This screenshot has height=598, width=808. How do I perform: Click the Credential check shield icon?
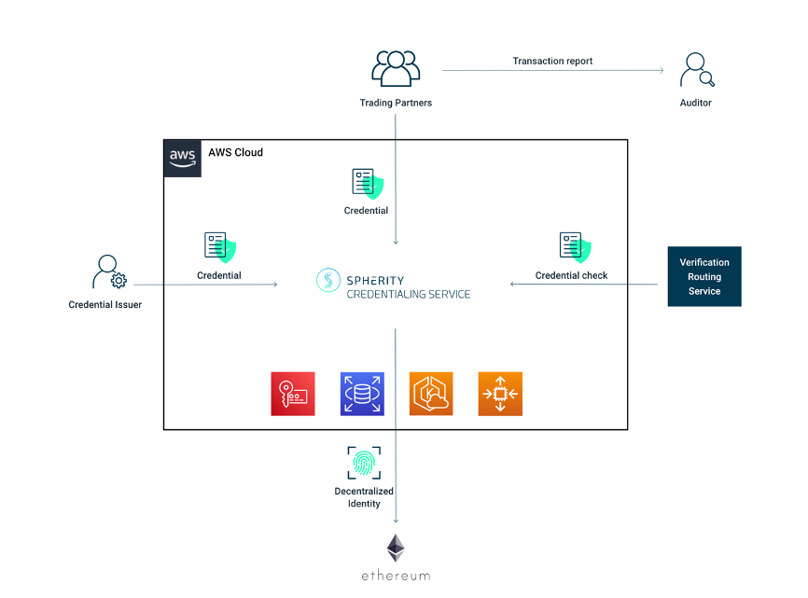[574, 247]
